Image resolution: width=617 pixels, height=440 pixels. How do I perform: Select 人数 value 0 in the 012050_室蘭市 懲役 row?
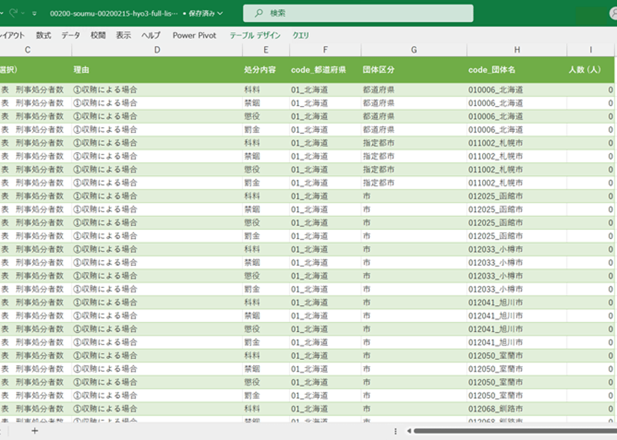click(591, 382)
